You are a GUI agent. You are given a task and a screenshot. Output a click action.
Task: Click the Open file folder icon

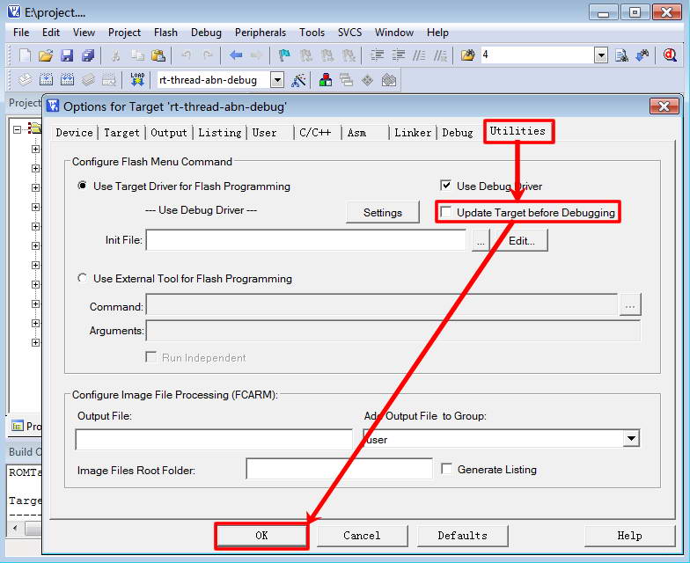(47, 55)
